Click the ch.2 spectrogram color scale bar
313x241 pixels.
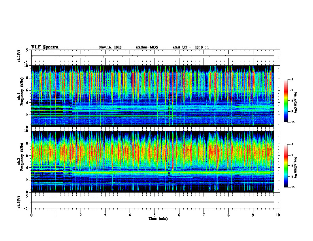(x=286, y=166)
